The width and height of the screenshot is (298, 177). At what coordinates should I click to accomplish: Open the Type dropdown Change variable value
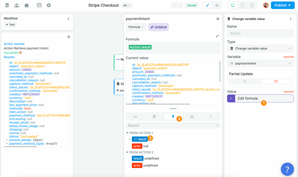(x=260, y=48)
